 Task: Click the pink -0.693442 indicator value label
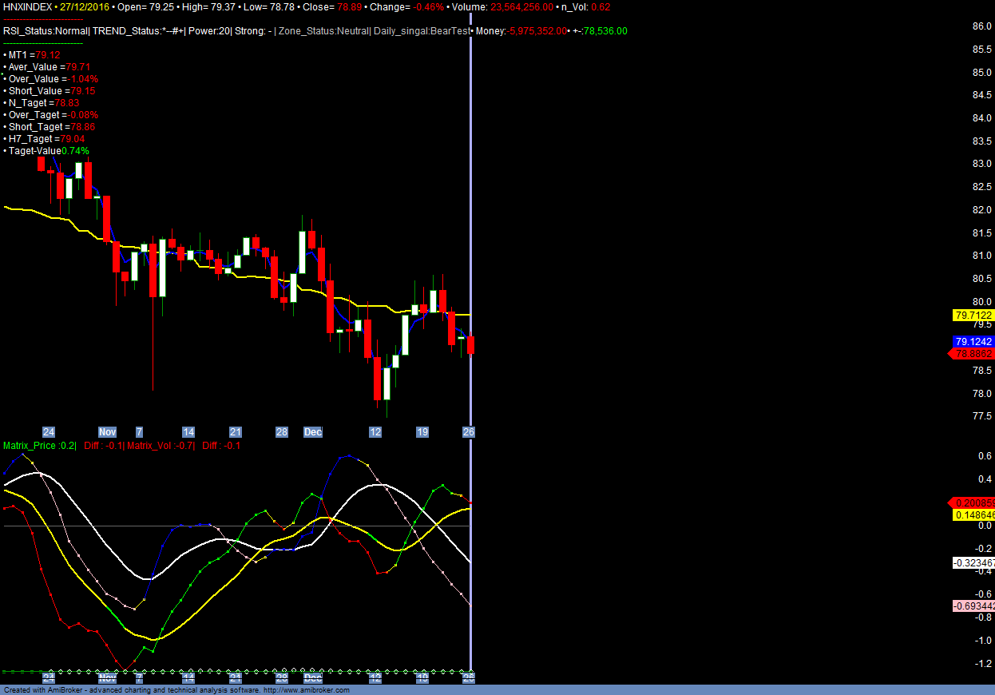pyautogui.click(x=973, y=606)
